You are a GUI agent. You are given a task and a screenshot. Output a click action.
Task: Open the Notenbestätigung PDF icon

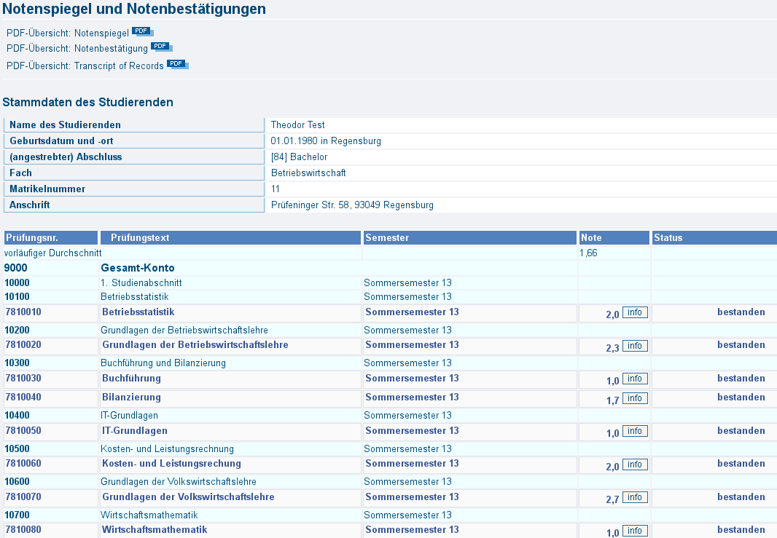[161, 47]
